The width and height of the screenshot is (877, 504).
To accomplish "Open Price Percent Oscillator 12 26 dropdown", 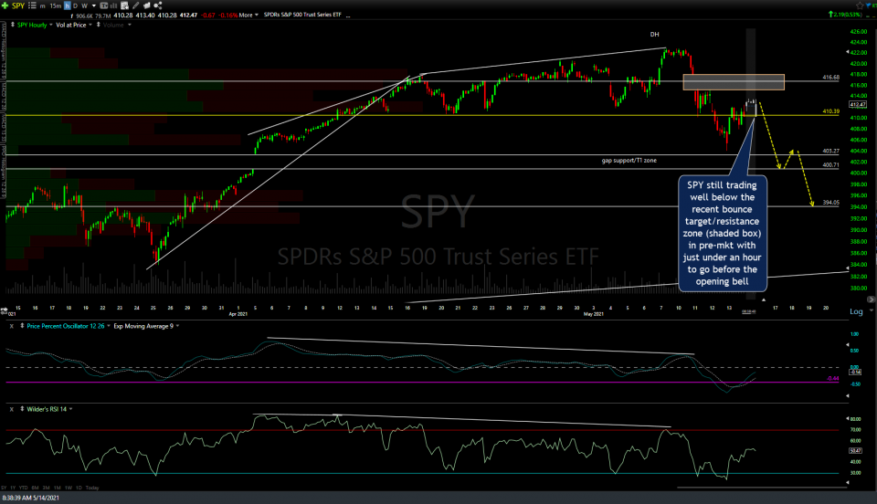I will point(108,326).
